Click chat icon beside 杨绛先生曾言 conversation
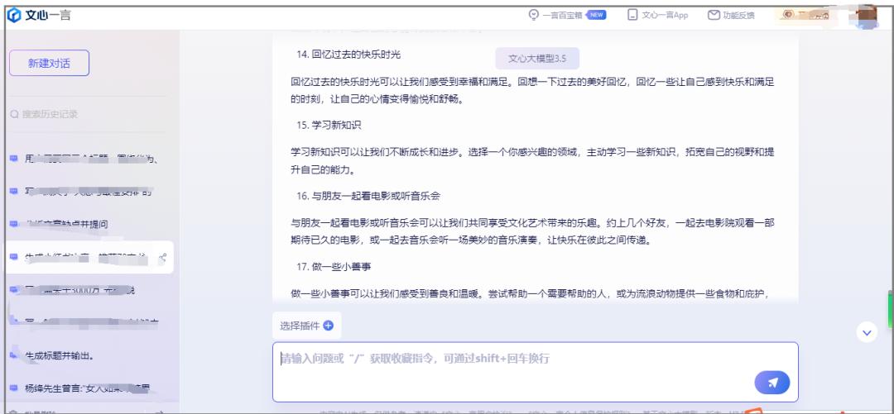Viewport: 894px width, 414px height. 14,388
